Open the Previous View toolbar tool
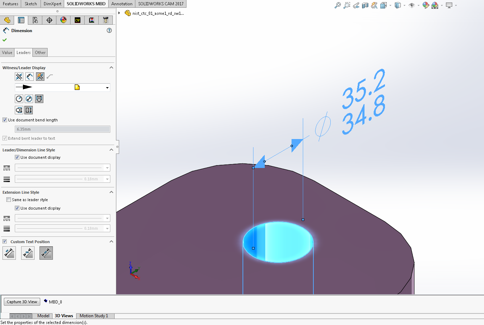 tap(356, 5)
